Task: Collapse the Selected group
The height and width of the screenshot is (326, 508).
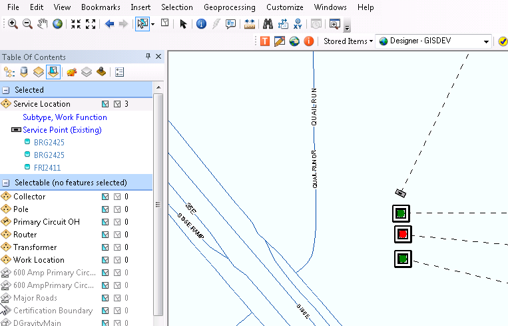Action: 6,90
